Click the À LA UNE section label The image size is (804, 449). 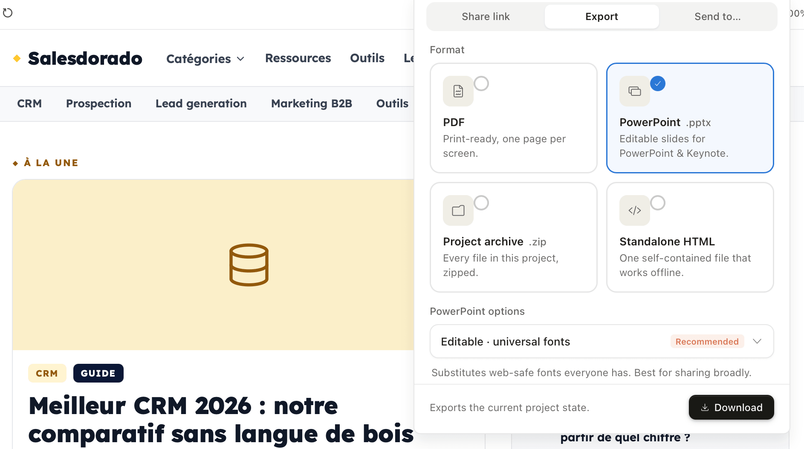[x=51, y=163]
